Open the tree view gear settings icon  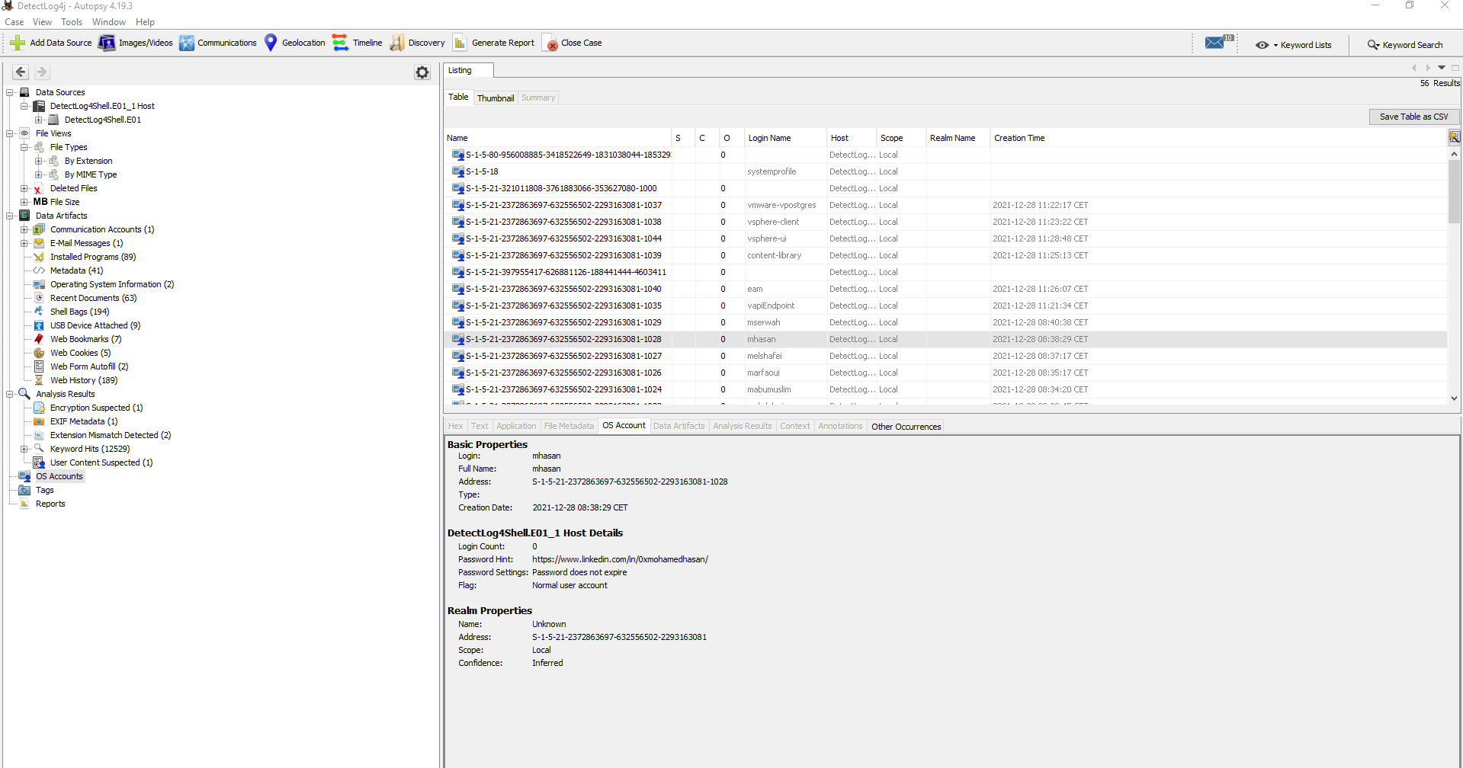pyautogui.click(x=422, y=72)
